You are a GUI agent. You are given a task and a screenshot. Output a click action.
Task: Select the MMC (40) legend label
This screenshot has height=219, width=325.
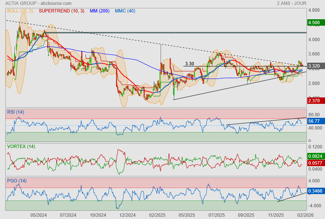click(x=125, y=11)
